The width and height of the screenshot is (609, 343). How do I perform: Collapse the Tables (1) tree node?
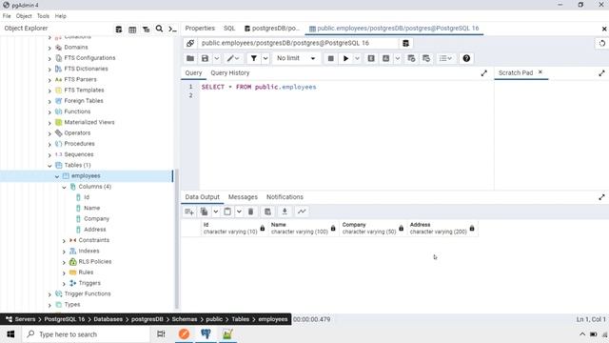(49, 166)
